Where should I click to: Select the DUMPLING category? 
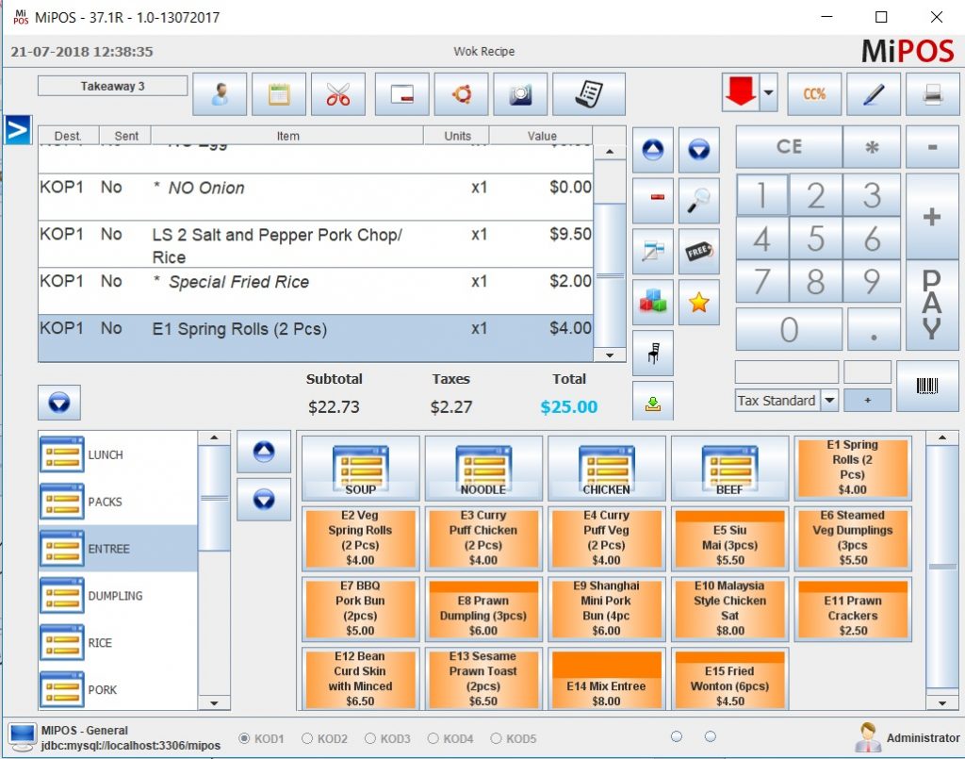(118, 595)
